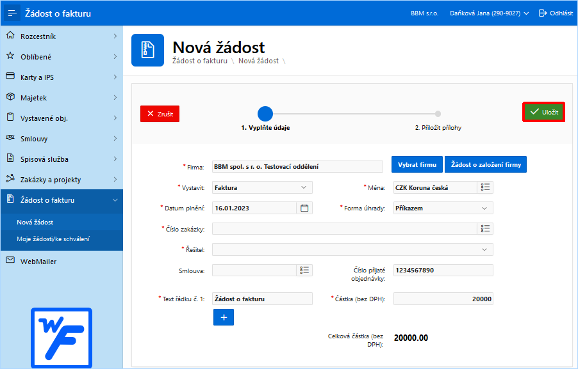The width and height of the screenshot is (578, 369).
Task: Click the Smlouvy handshake icon
Action: [10, 137]
